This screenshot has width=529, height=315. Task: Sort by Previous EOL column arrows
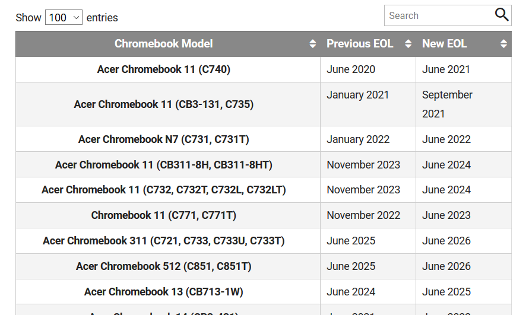click(x=408, y=44)
